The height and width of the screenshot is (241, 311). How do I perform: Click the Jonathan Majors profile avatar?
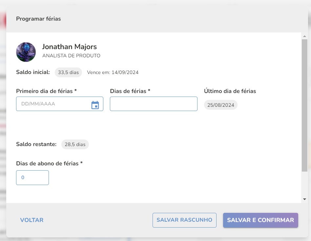click(x=26, y=52)
